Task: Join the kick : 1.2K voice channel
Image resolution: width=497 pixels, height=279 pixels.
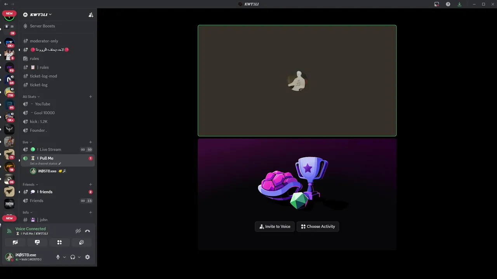Action: click(57, 122)
